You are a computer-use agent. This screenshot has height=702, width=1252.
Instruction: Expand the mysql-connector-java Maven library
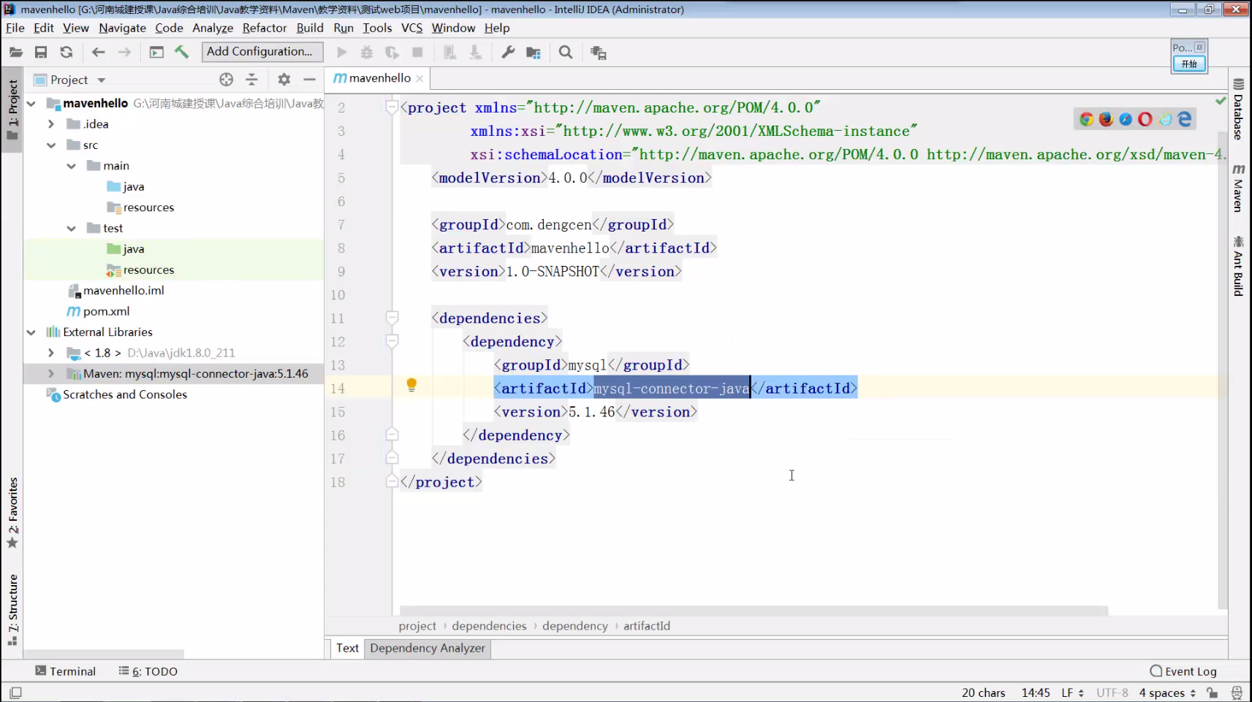(51, 373)
